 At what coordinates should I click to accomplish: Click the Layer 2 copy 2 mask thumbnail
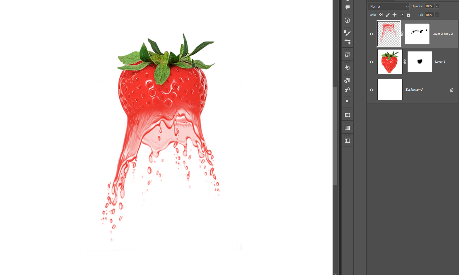coord(417,34)
